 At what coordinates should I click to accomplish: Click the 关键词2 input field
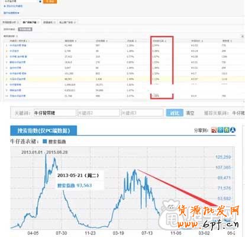click(x=99, y=113)
